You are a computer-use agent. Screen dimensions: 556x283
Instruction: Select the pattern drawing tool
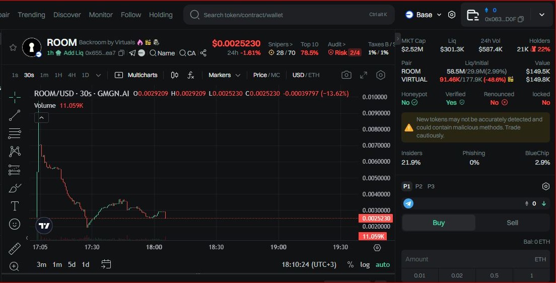click(15, 152)
